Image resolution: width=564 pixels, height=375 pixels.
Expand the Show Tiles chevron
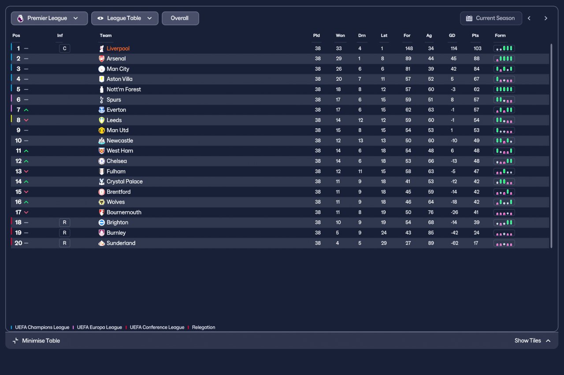(x=548, y=341)
